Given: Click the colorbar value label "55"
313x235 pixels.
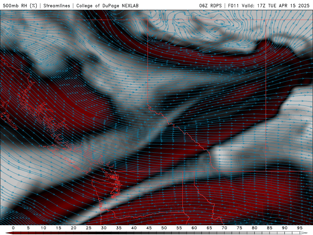Looking at the screenshot, I should click(x=179, y=228).
